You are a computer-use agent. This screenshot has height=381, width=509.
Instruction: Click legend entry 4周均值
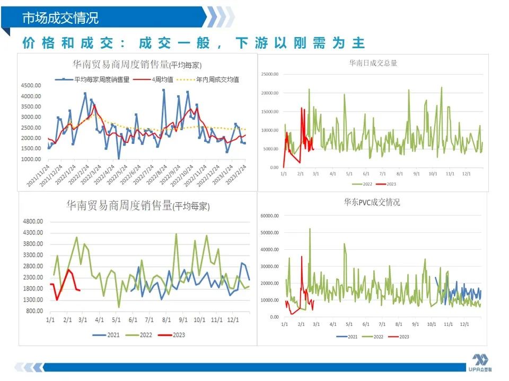153,79
